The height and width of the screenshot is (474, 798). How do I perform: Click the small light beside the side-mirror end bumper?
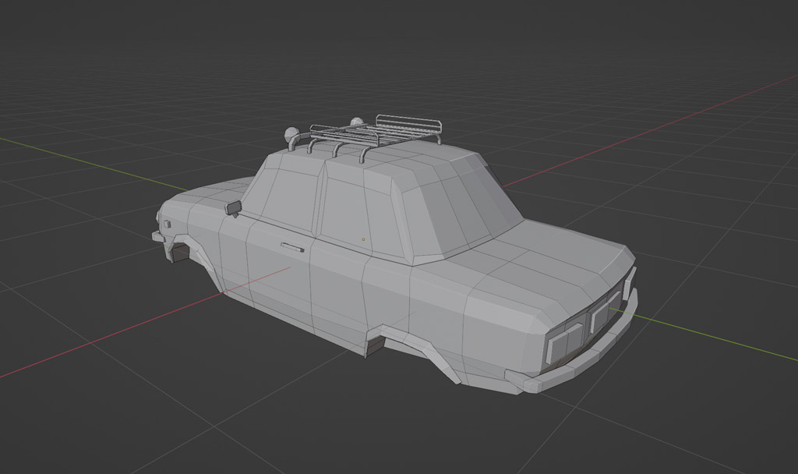pyautogui.click(x=167, y=225)
